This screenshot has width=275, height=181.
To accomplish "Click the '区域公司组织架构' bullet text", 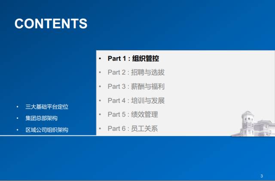I will click(47, 130).
